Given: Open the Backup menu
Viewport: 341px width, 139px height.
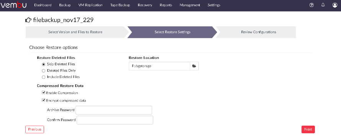Looking at the screenshot, I should pos(65,5).
